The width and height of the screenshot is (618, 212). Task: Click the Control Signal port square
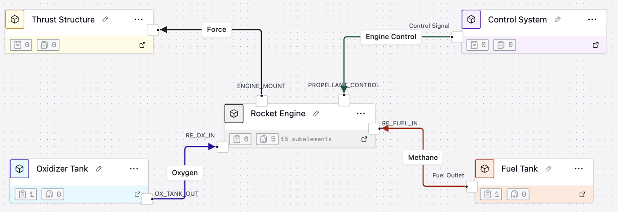457,37
